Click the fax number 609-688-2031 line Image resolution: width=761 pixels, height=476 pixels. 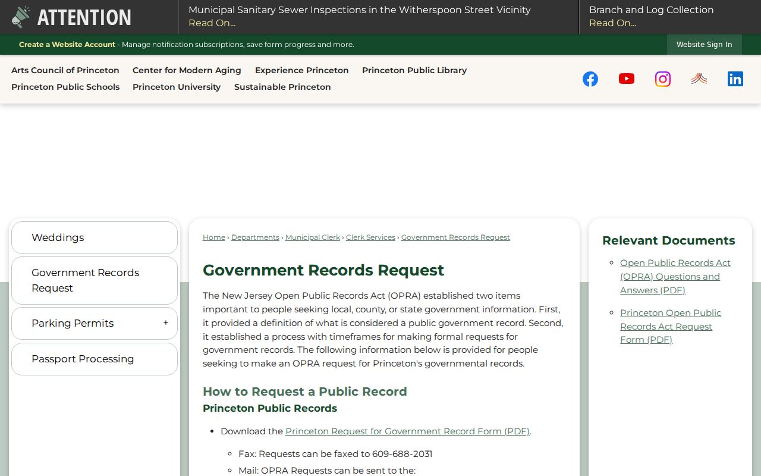(335, 454)
